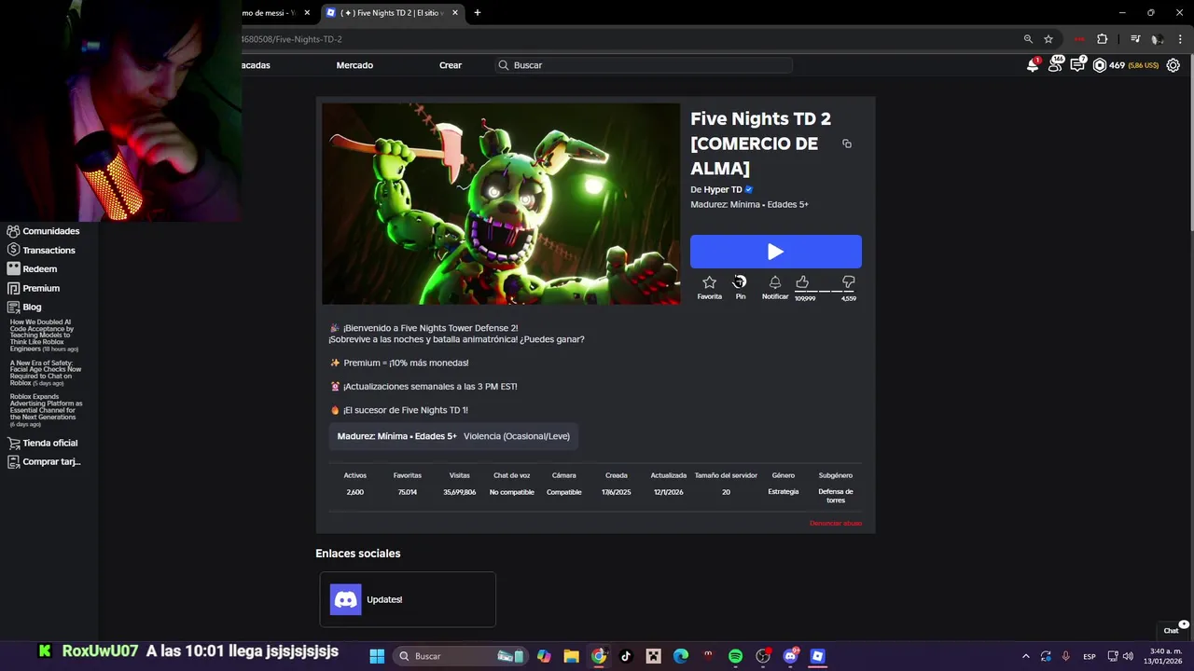
Task: Open OBS Studio from taskbar
Action: (x=763, y=656)
